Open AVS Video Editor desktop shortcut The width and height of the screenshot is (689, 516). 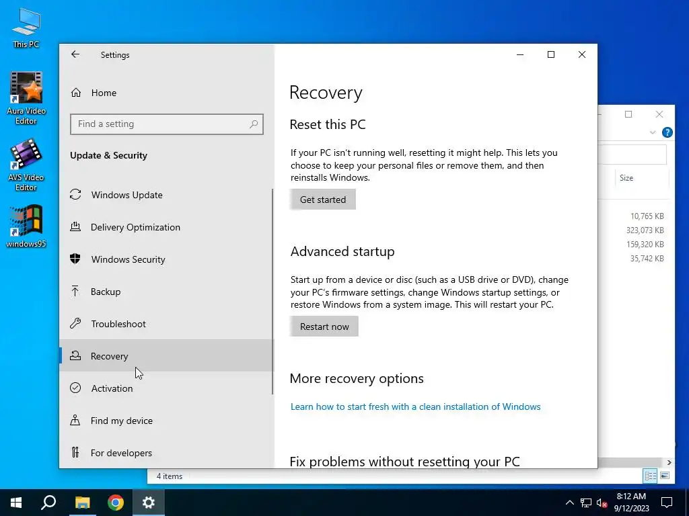coord(26,165)
